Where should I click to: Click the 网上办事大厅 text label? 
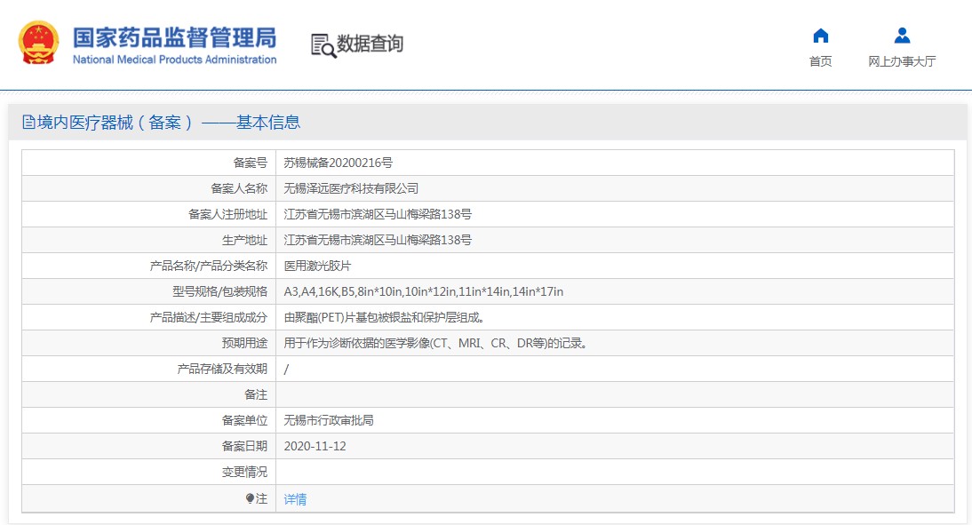coord(902,61)
